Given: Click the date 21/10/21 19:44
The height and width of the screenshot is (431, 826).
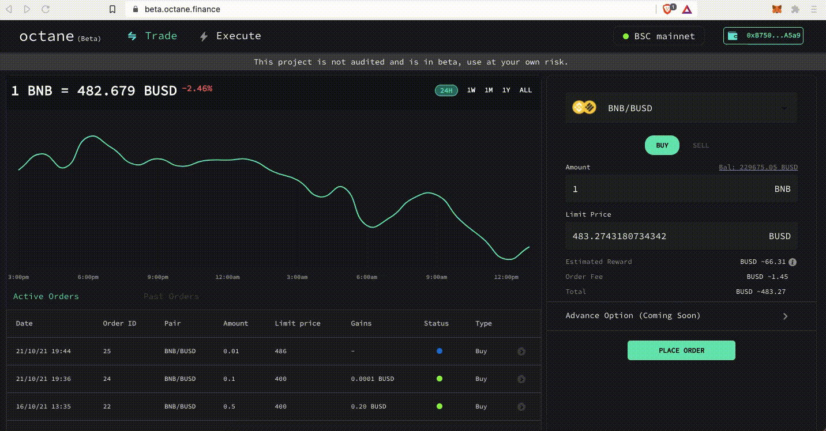Looking at the screenshot, I should pos(43,351).
